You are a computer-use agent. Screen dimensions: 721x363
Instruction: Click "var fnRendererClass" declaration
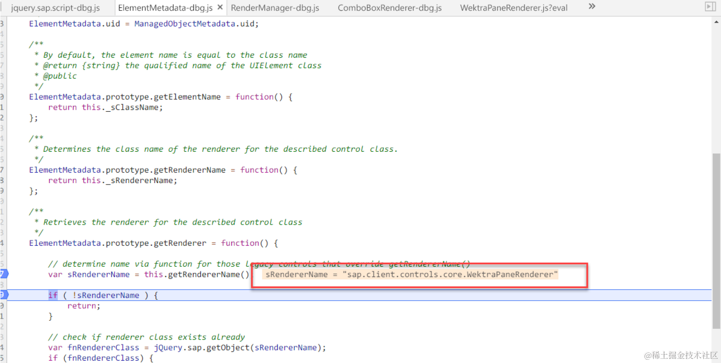(93, 348)
